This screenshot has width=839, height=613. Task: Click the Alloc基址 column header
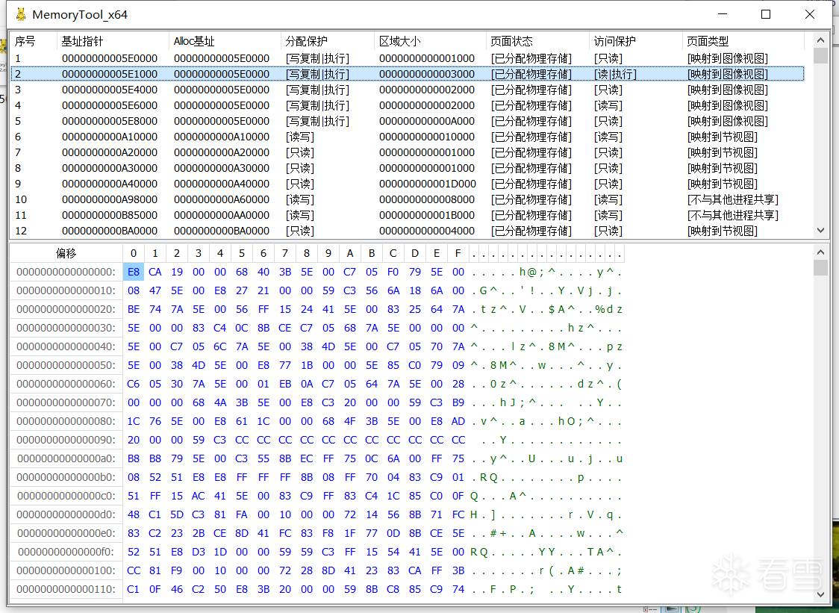[225, 41]
